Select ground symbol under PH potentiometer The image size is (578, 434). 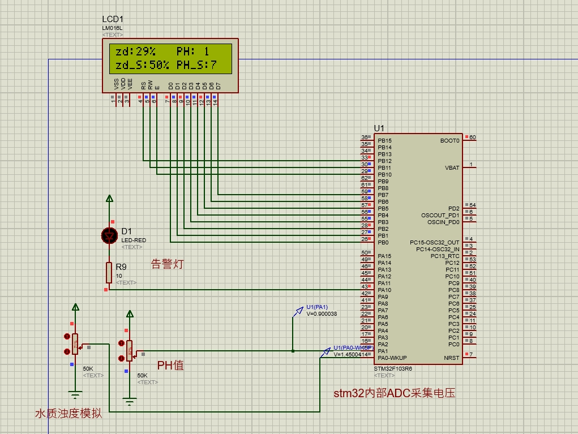(x=130, y=402)
